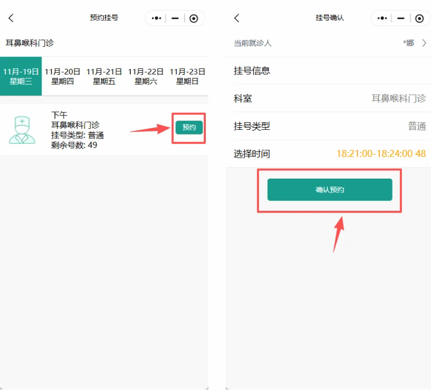The image size is (431, 390).
Task: Go back from the 预约挂号 page
Action: (x=11, y=18)
